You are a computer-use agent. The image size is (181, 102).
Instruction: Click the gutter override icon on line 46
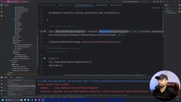(44, 58)
